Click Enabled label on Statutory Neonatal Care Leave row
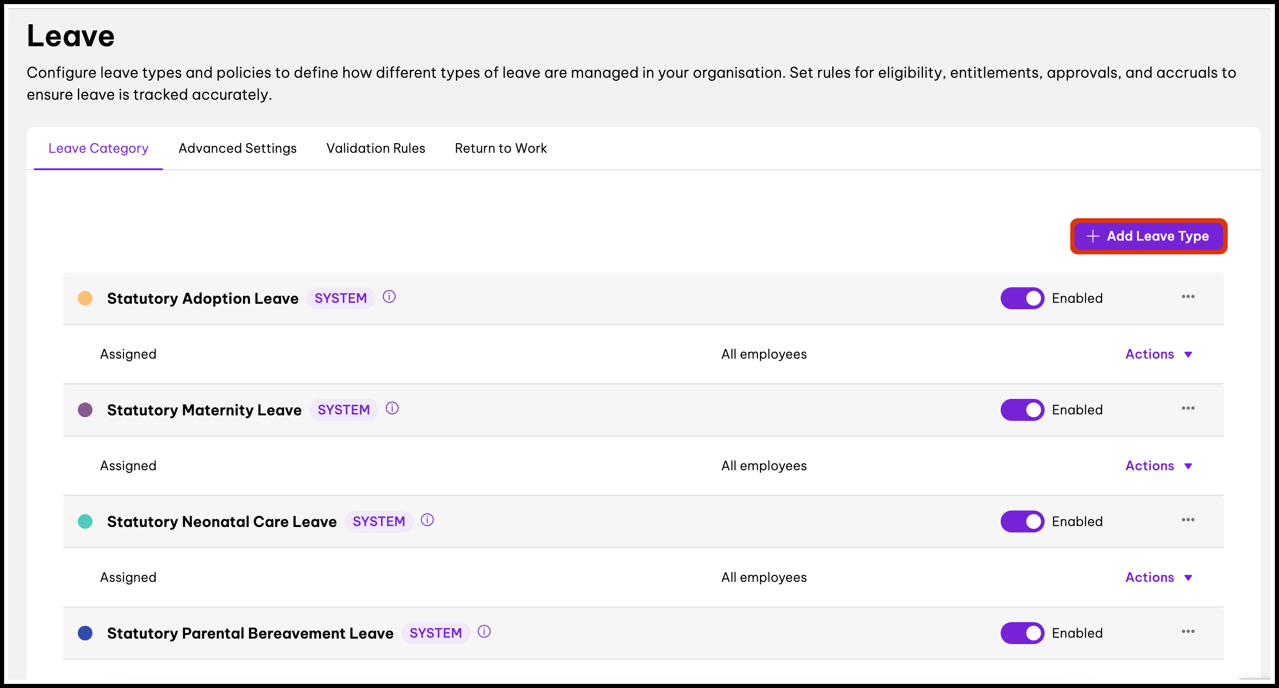Image resolution: width=1279 pixels, height=688 pixels. pos(1077,521)
